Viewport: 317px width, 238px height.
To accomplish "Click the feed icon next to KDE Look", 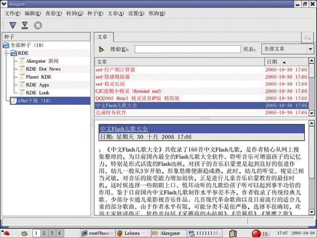I will (x=22, y=93).
